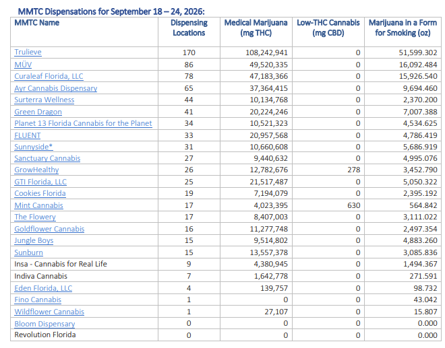Screen dimensions: 445x348
Task: Open the Bloom Dispensary link
Action: pos(44,324)
